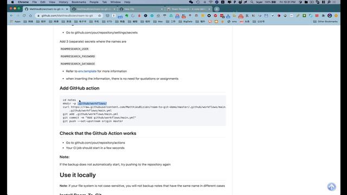Click the git commit code line

coord(99,118)
